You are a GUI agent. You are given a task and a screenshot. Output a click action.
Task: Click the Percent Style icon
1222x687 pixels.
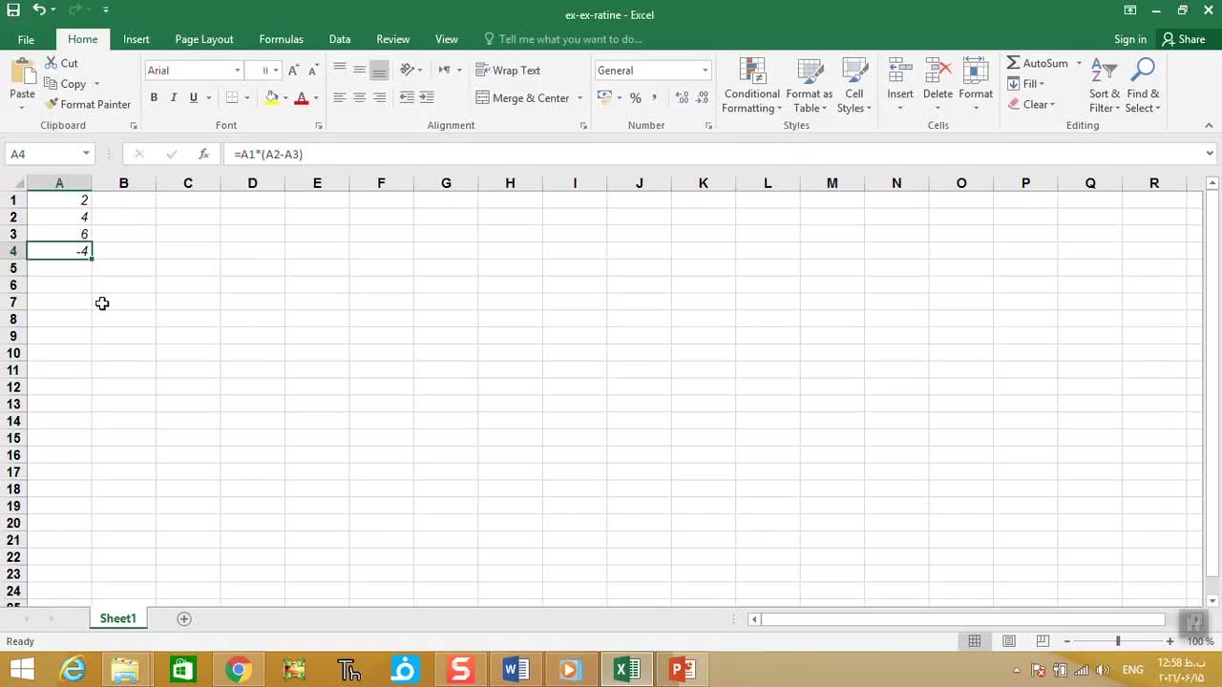pos(635,98)
